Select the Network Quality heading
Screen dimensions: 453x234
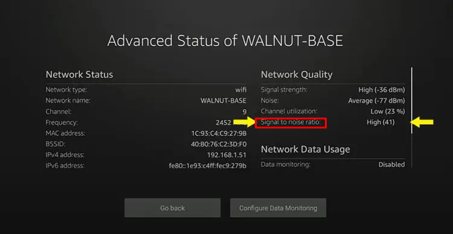click(x=297, y=75)
